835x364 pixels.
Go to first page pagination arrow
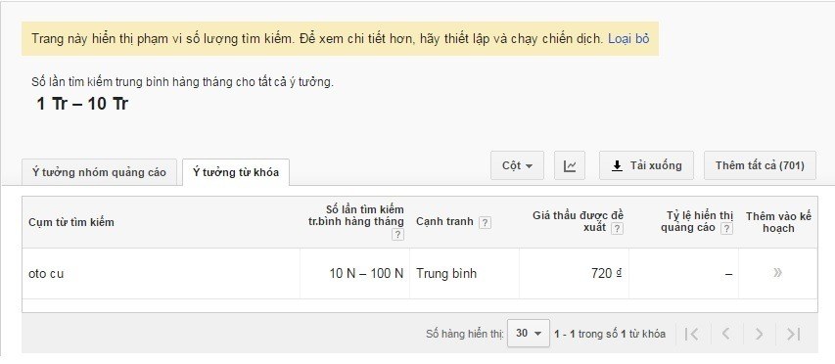point(691,334)
